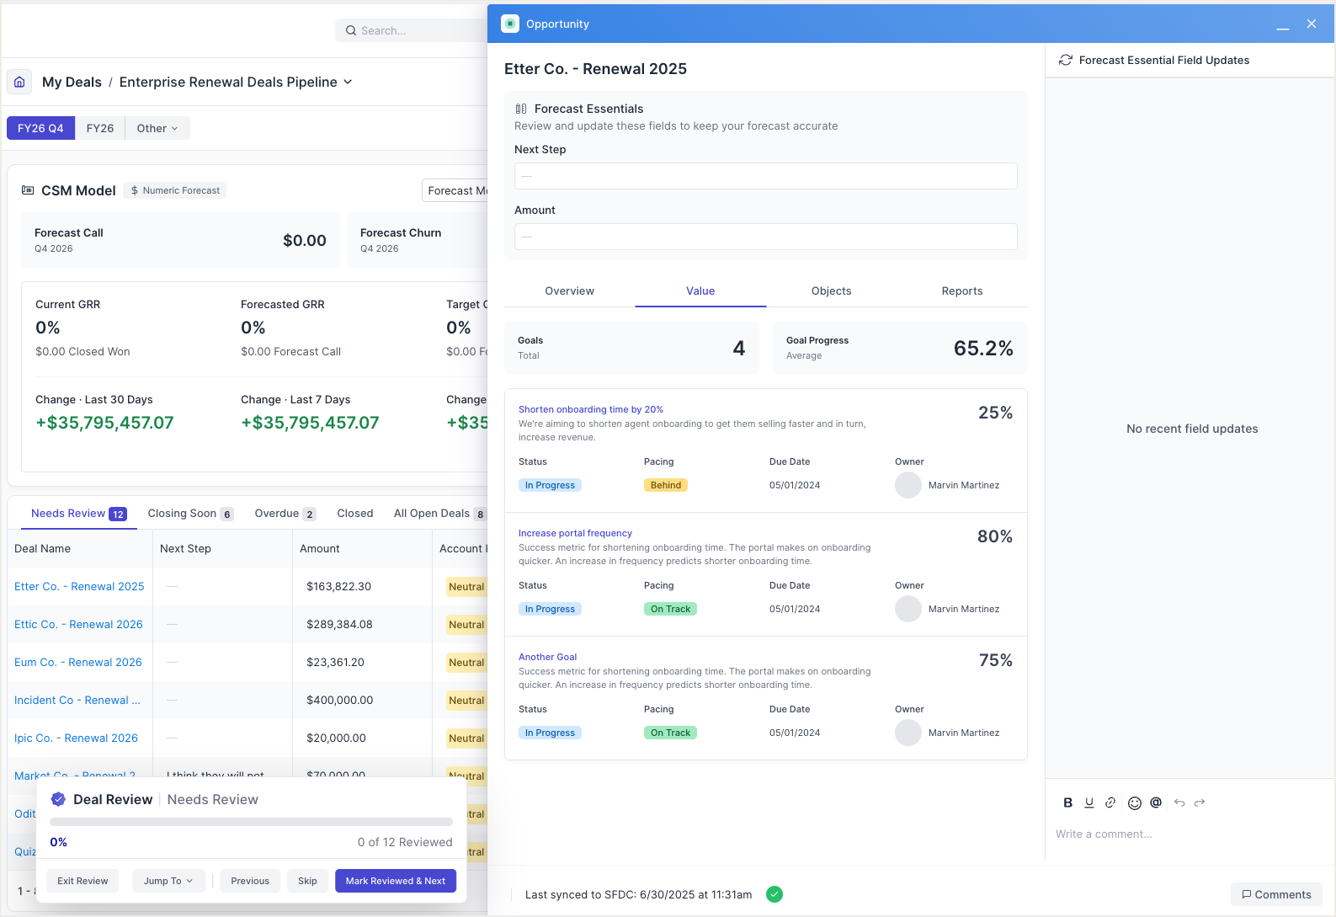Toggle underline formatting in comment editor
The height and width of the screenshot is (917, 1336).
pyautogui.click(x=1089, y=802)
